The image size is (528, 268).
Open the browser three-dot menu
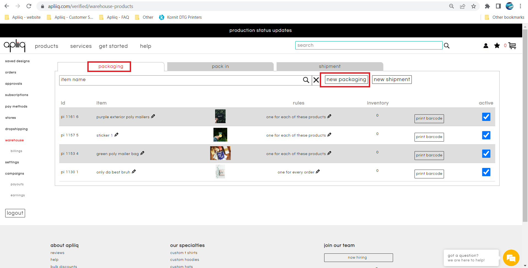click(520, 6)
